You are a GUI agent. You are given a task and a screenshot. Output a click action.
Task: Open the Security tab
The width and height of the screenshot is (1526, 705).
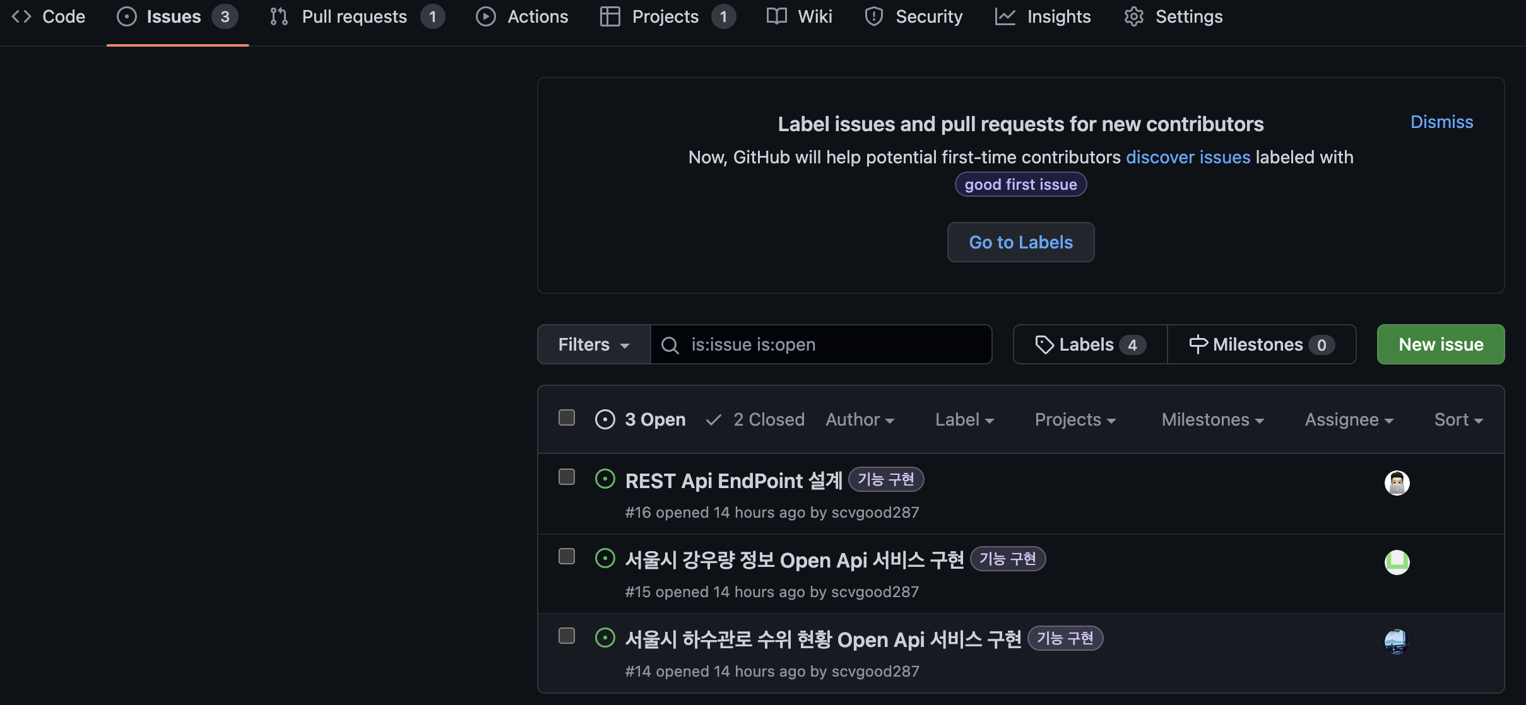click(x=913, y=16)
